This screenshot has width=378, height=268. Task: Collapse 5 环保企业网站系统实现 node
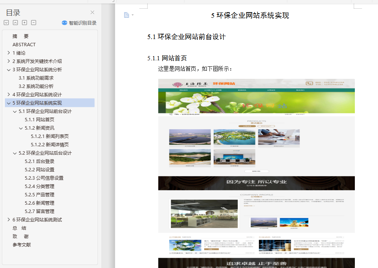click(8, 103)
